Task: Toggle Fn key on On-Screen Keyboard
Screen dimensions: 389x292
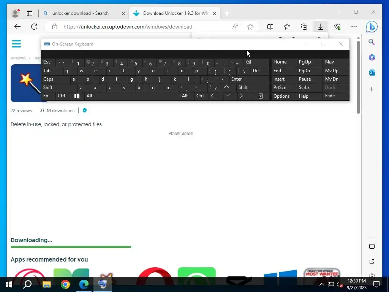Action: click(48, 96)
